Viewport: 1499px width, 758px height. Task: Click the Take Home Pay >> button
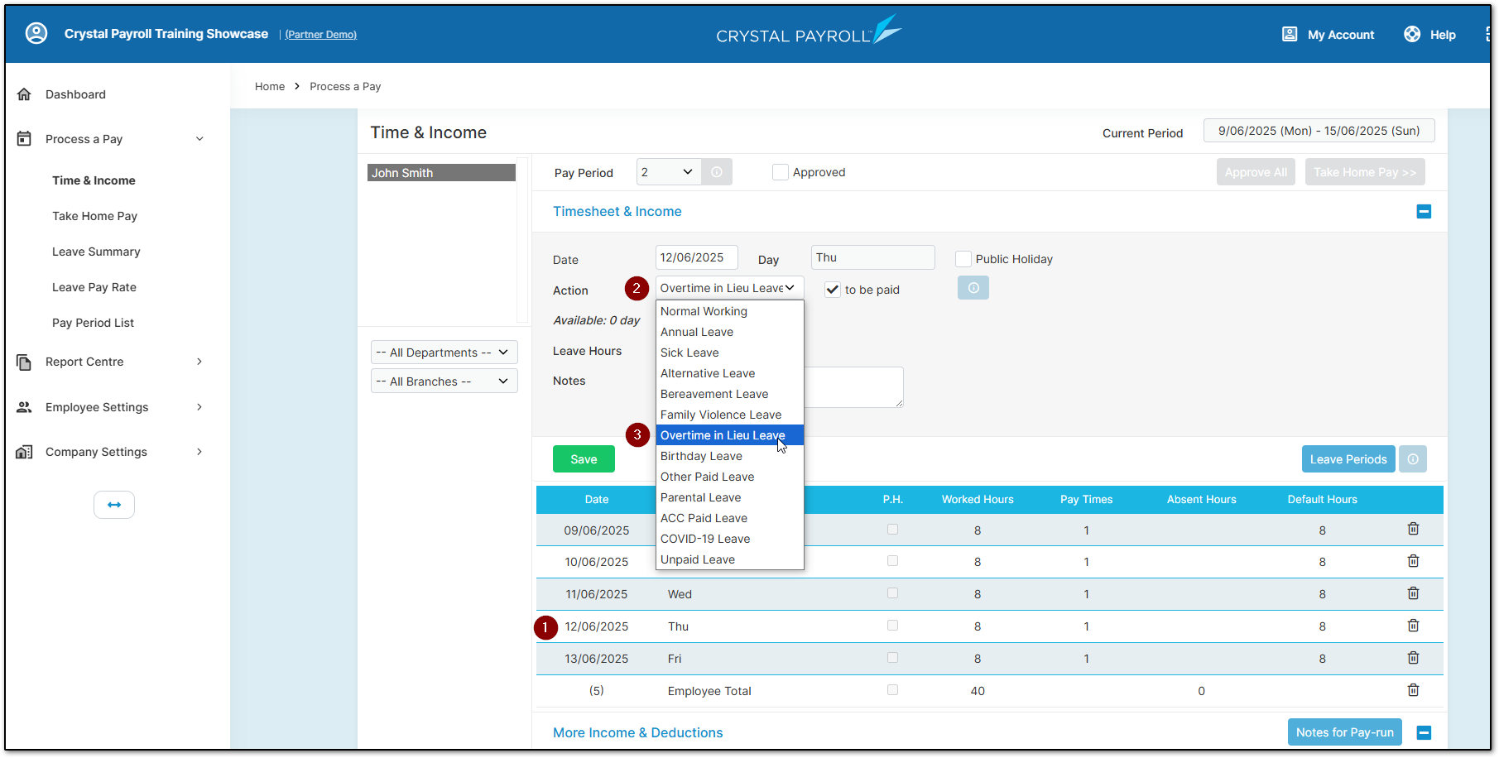click(x=1365, y=172)
